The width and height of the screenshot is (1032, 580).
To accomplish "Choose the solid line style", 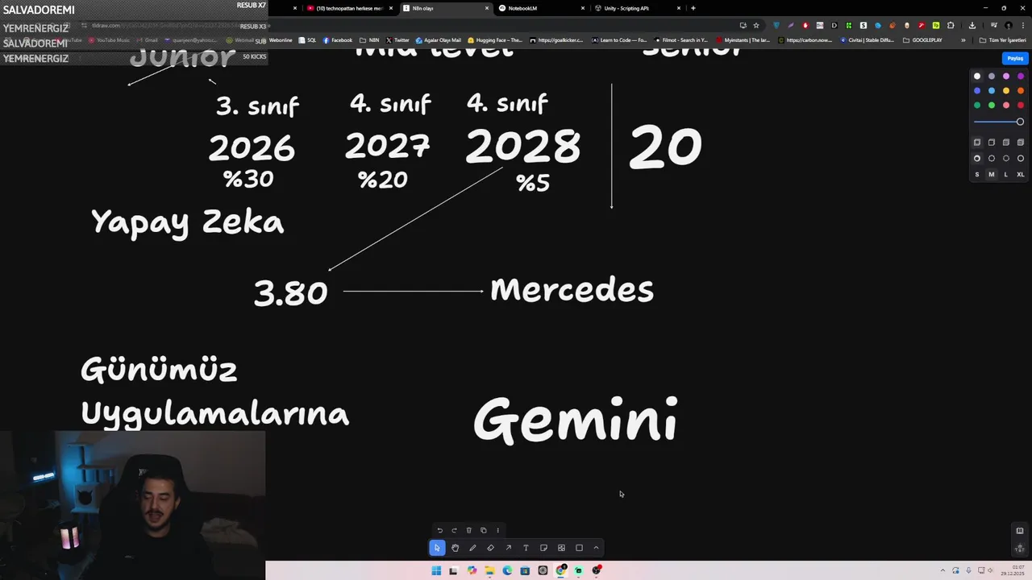I will click(x=1021, y=159).
